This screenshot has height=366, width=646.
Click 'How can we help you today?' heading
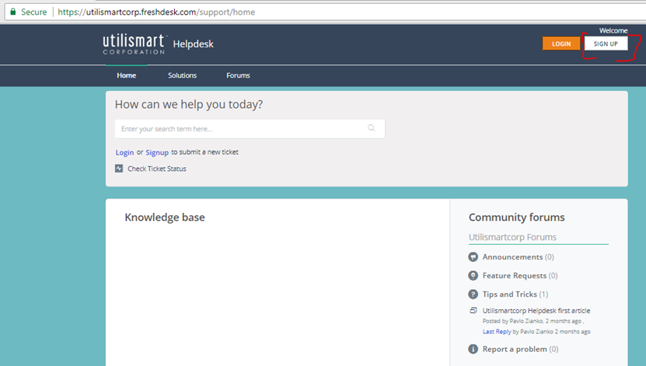coord(189,105)
